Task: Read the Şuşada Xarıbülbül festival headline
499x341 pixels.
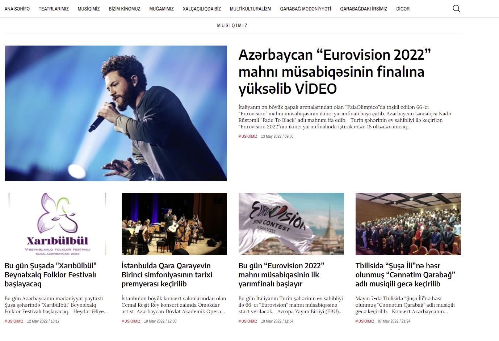Action: pyautogui.click(x=51, y=275)
